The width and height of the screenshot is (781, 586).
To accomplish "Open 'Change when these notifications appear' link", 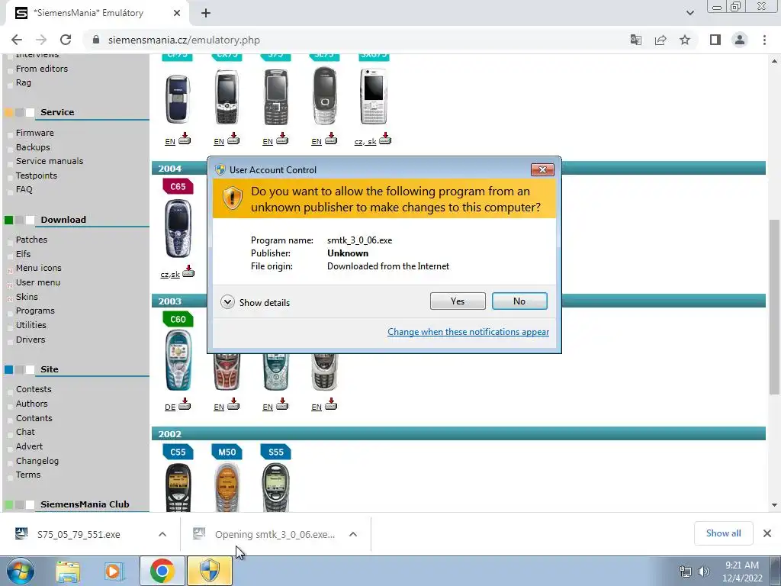I will 468,332.
